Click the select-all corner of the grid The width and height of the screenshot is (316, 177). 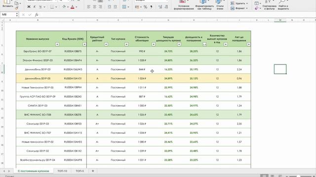click(2, 20)
